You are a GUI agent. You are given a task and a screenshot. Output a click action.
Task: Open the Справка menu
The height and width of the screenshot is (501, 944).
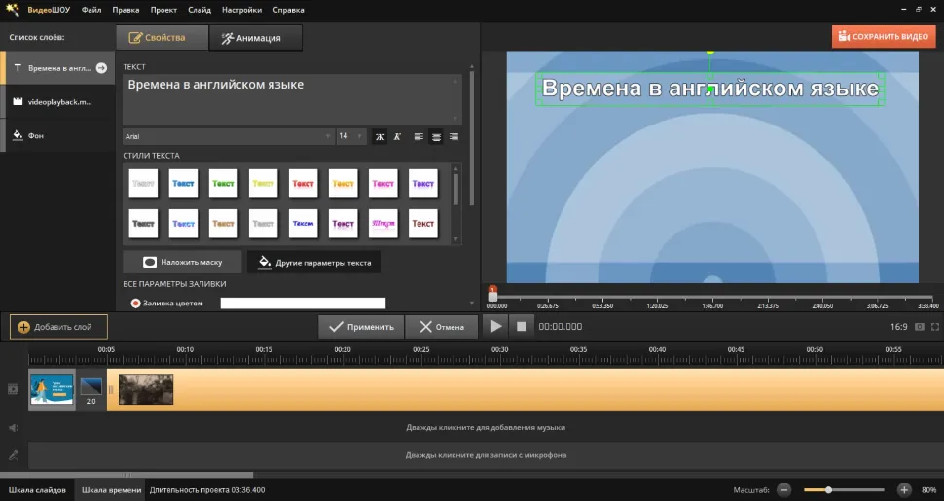pos(288,10)
